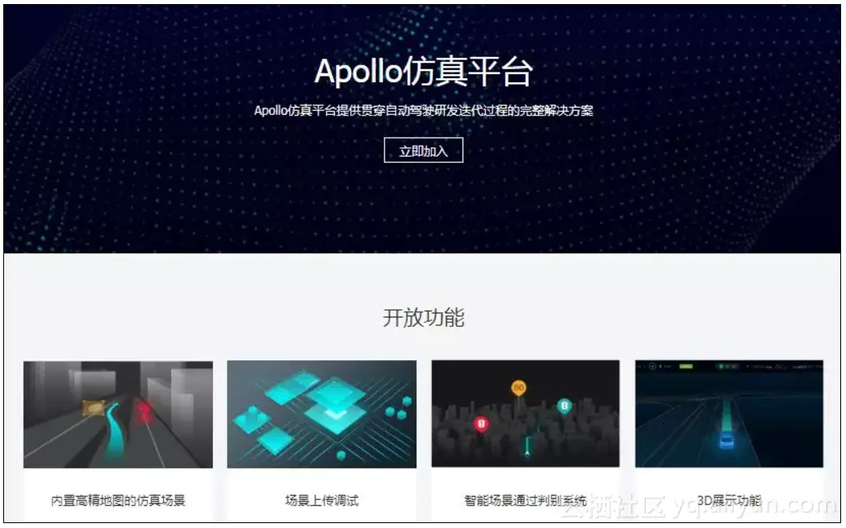Click the red traffic light map pin
Screen dimensions: 846x528
tap(481, 424)
